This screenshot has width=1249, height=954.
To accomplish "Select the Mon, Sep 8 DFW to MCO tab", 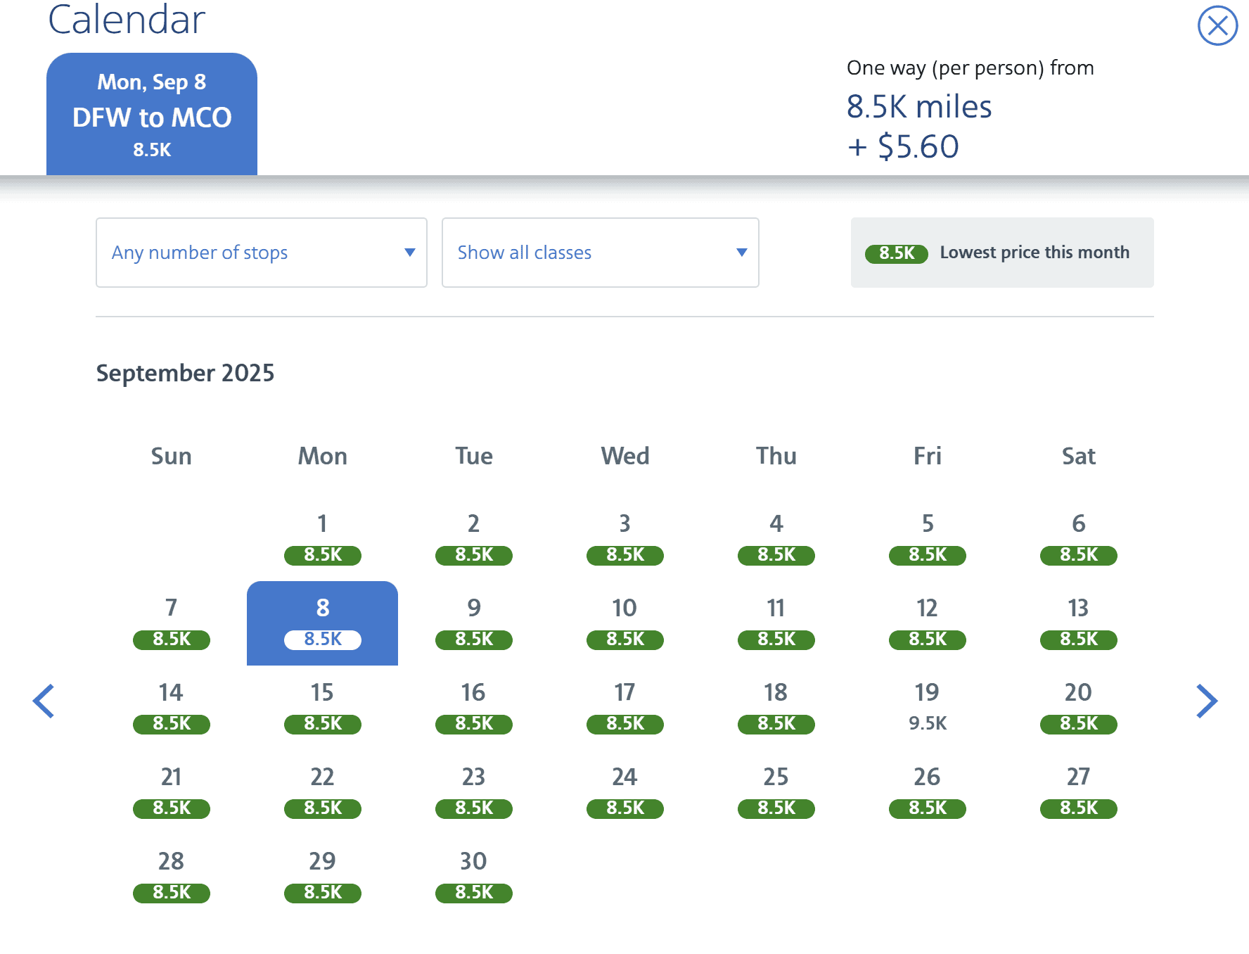I will [152, 113].
